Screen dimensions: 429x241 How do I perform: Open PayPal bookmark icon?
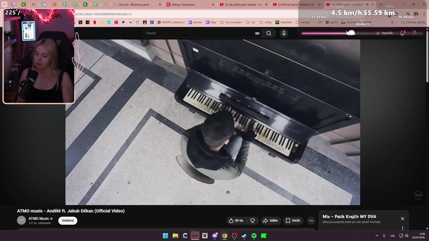pyautogui.click(x=123, y=22)
